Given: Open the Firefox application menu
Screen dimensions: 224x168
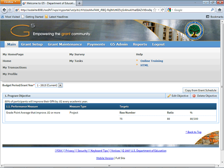Looking at the screenshot, I should click(x=10, y=2).
